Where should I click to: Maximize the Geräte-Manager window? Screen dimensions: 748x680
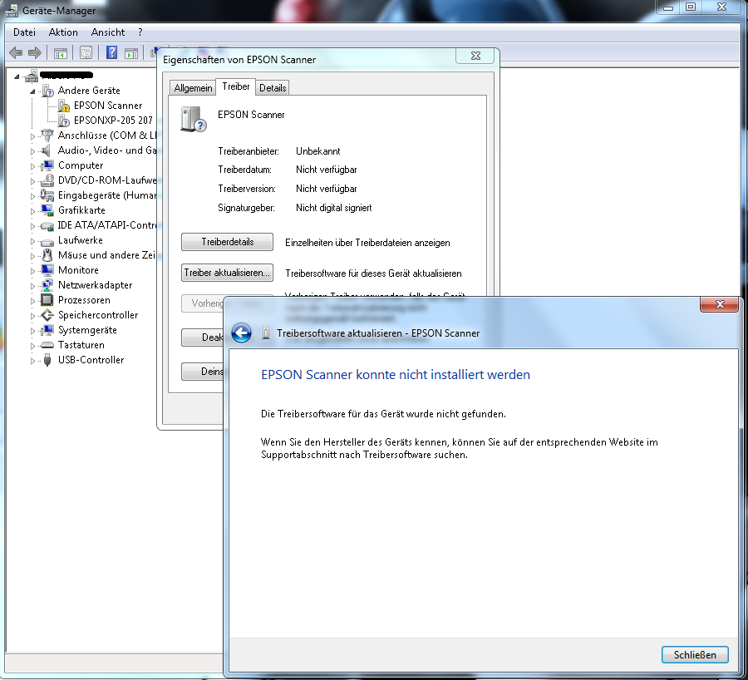click(x=691, y=7)
